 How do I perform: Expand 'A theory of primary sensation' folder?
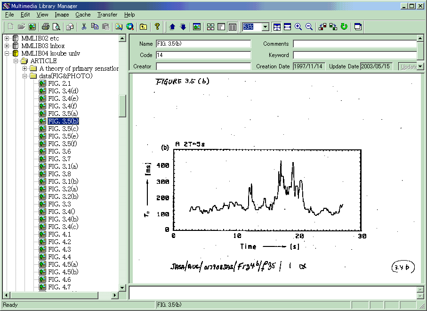pyautogui.click(x=25, y=68)
